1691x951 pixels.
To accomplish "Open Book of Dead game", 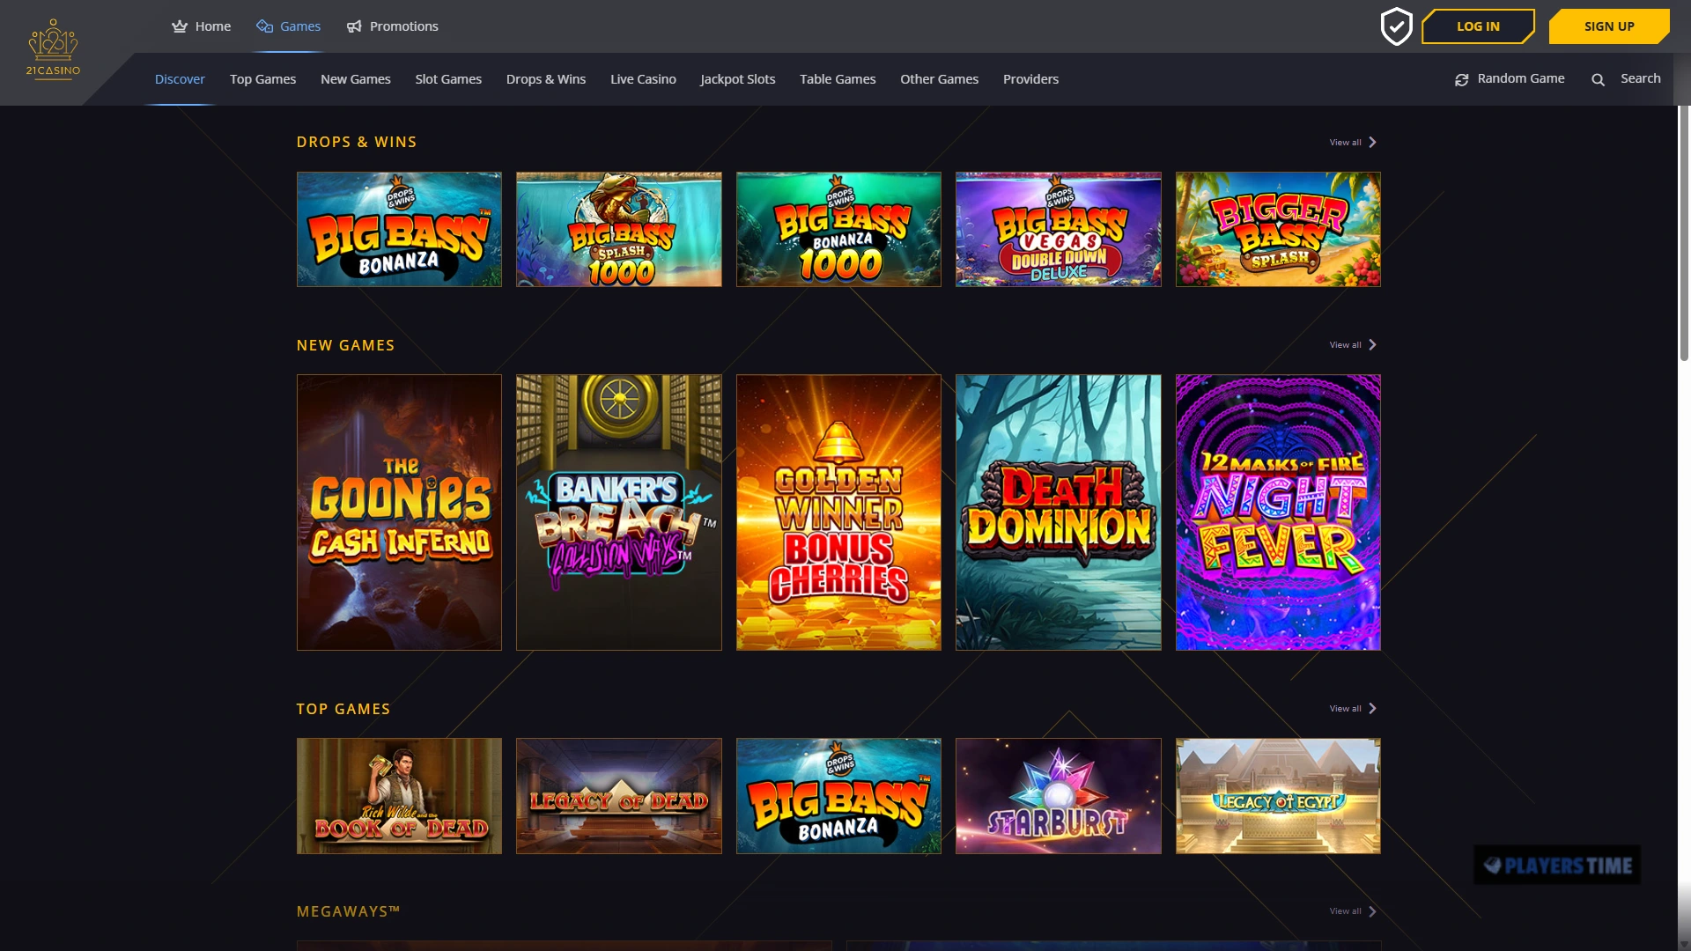I will click(x=399, y=796).
